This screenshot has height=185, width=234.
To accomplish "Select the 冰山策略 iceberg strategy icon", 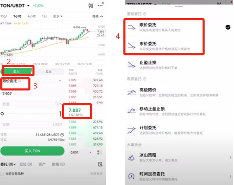I will (131, 157).
